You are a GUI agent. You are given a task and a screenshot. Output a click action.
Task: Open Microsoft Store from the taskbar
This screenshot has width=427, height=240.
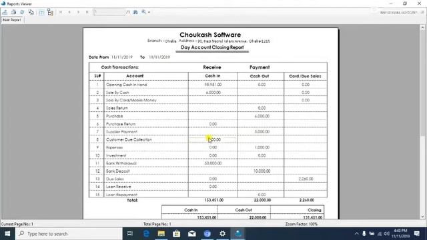pyautogui.click(x=176, y=233)
